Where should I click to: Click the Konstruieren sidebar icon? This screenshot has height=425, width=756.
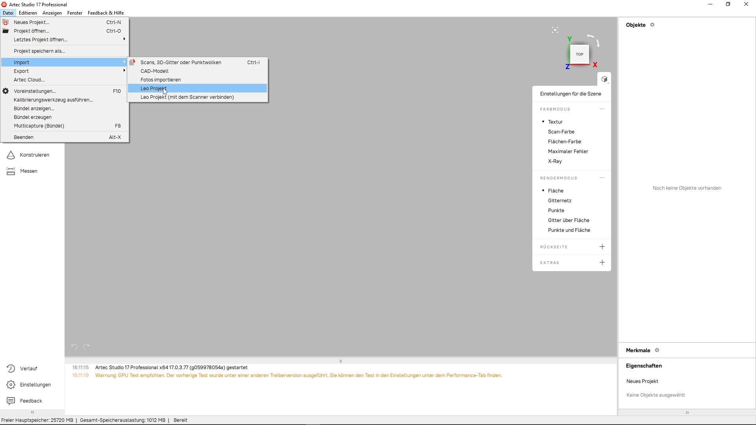[x=11, y=155]
